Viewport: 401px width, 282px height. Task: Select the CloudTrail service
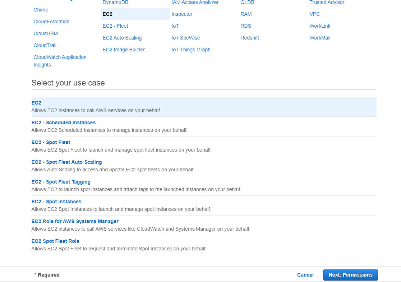tap(45, 45)
